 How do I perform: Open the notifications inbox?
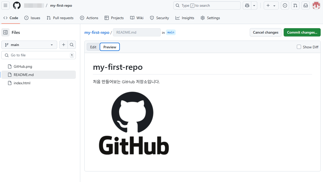click(305, 5)
